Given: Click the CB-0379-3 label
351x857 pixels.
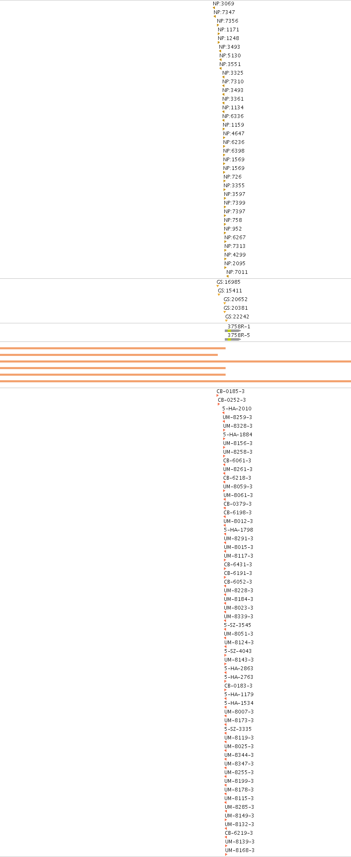Looking at the screenshot, I should tap(238, 504).
